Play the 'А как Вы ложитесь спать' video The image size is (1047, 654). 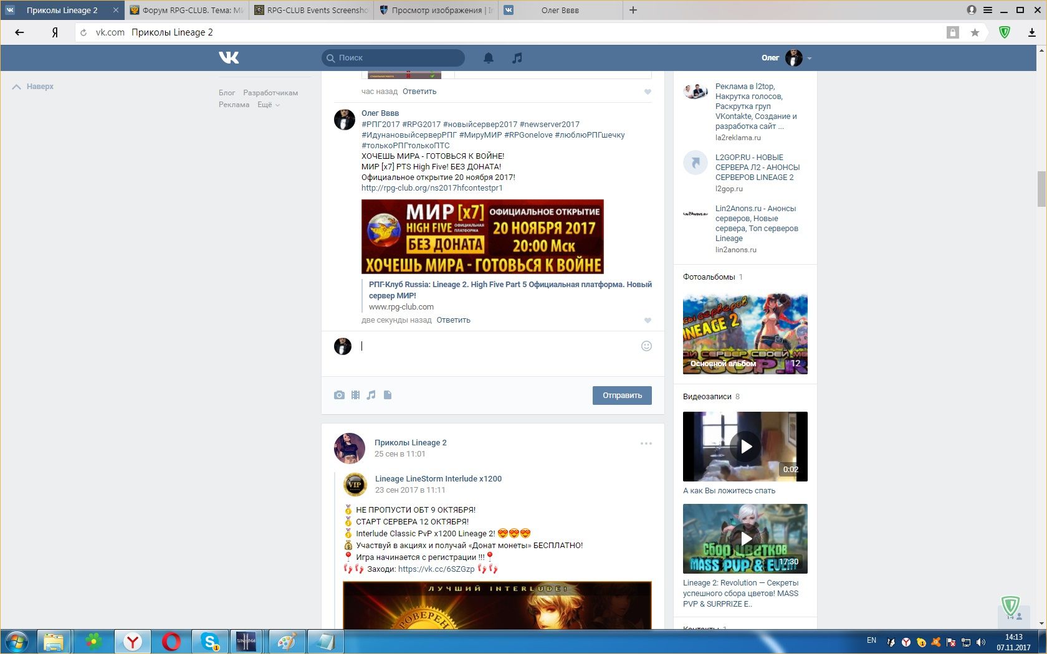tap(745, 447)
